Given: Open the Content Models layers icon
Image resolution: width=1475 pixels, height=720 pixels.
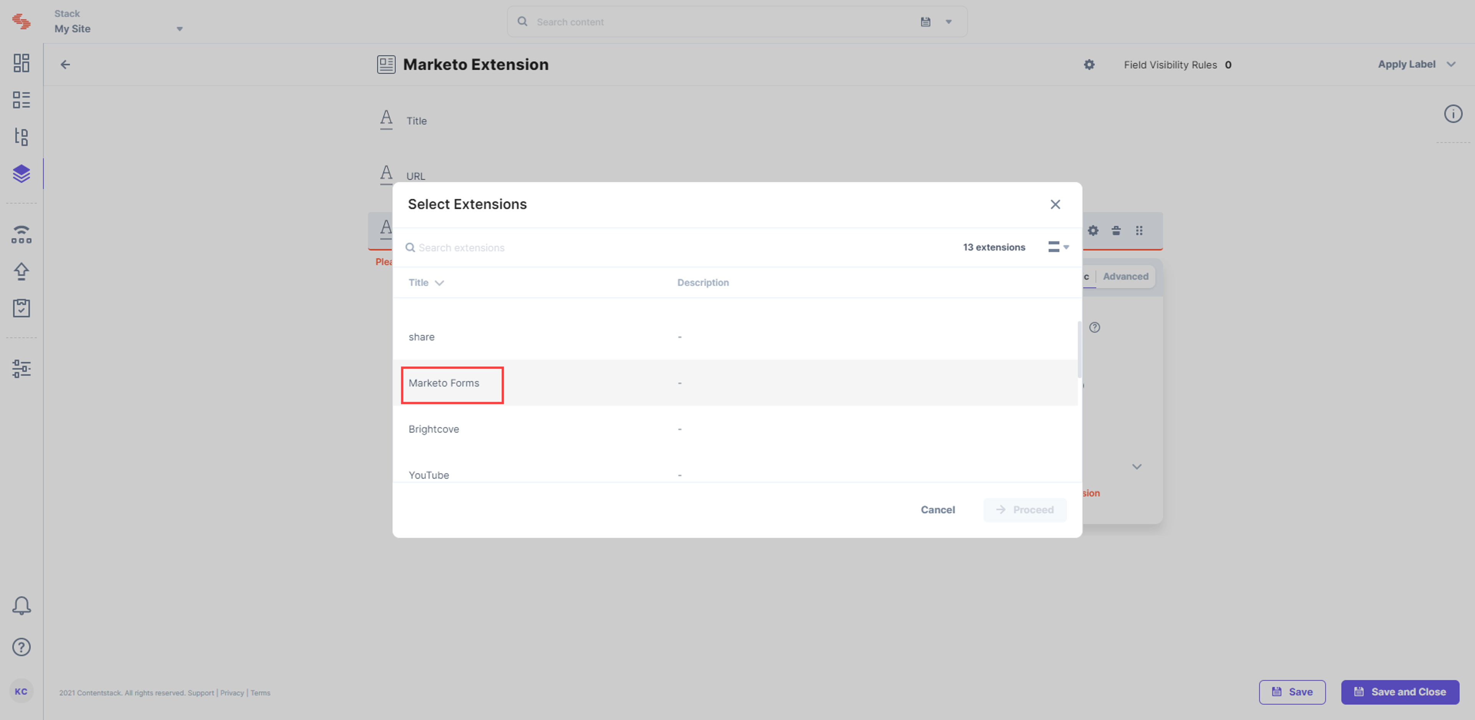Looking at the screenshot, I should [x=21, y=174].
